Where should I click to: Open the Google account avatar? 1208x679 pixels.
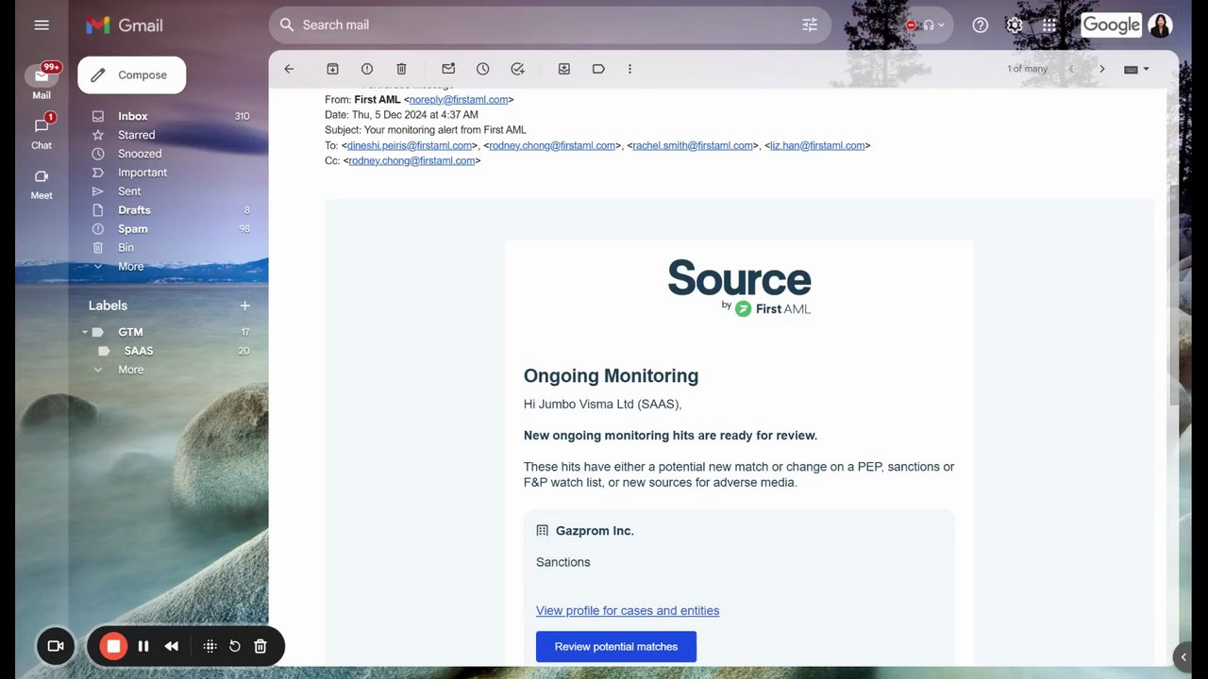pos(1160,25)
